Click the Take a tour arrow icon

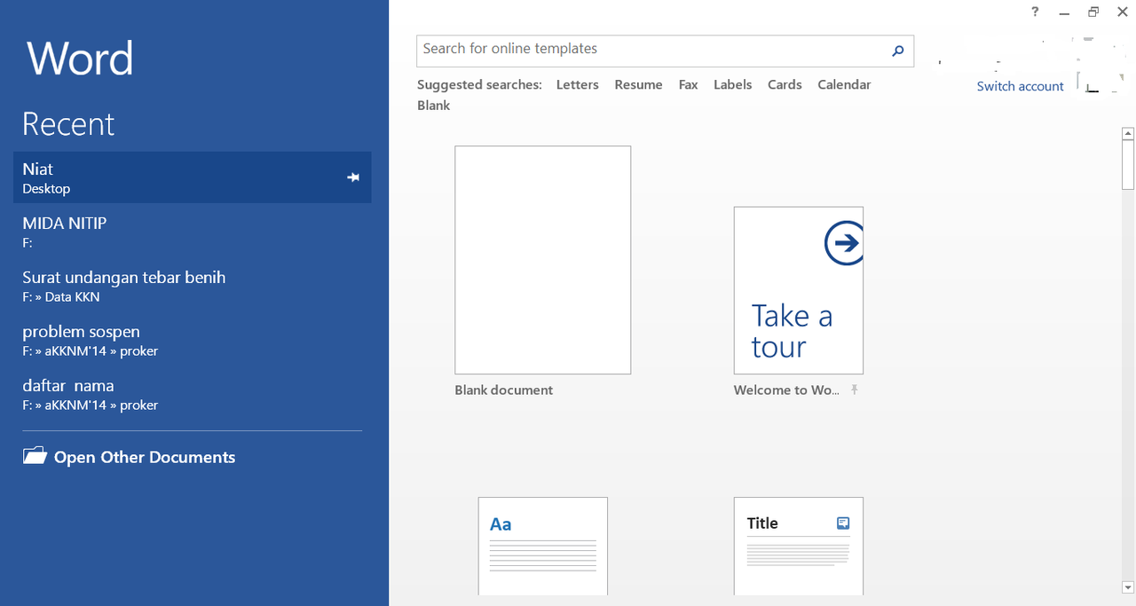844,242
